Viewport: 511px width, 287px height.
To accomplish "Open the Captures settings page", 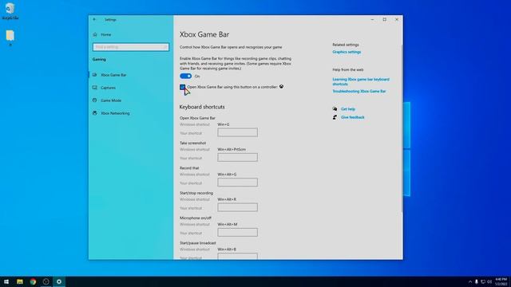I will point(108,88).
